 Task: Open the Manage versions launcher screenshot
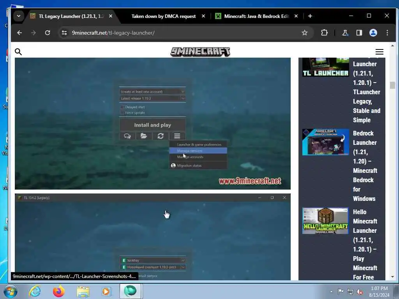153,123
